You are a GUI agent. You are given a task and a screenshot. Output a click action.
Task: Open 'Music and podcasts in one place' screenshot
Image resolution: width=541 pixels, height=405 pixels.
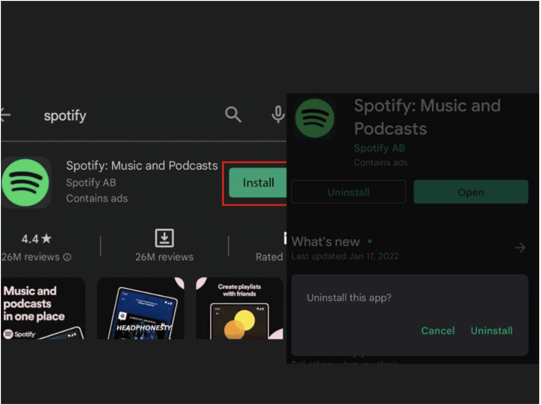pyautogui.click(x=43, y=308)
